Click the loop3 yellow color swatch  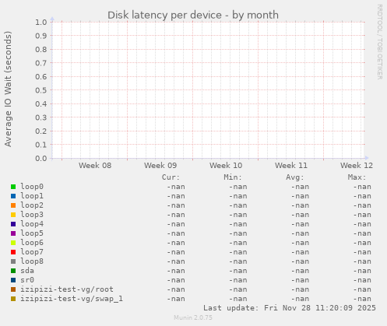point(13,215)
